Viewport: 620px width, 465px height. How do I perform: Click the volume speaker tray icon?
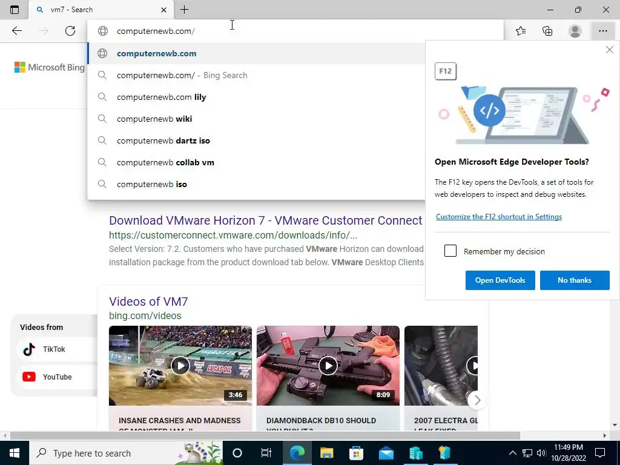pos(541,453)
